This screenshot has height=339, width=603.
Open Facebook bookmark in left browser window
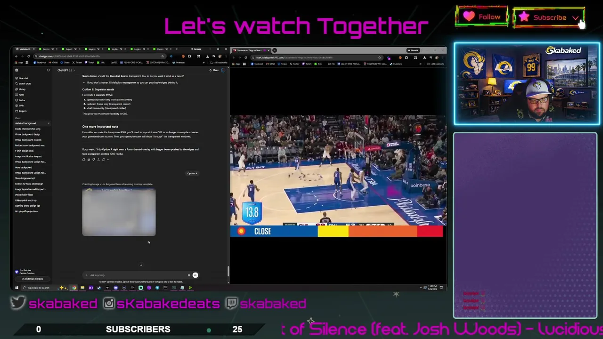[40, 63]
